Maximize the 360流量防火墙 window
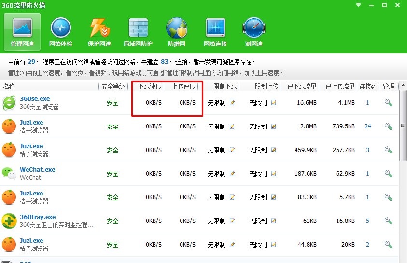Image resolution: width=407 pixels, height=263 pixels. (384, 5)
